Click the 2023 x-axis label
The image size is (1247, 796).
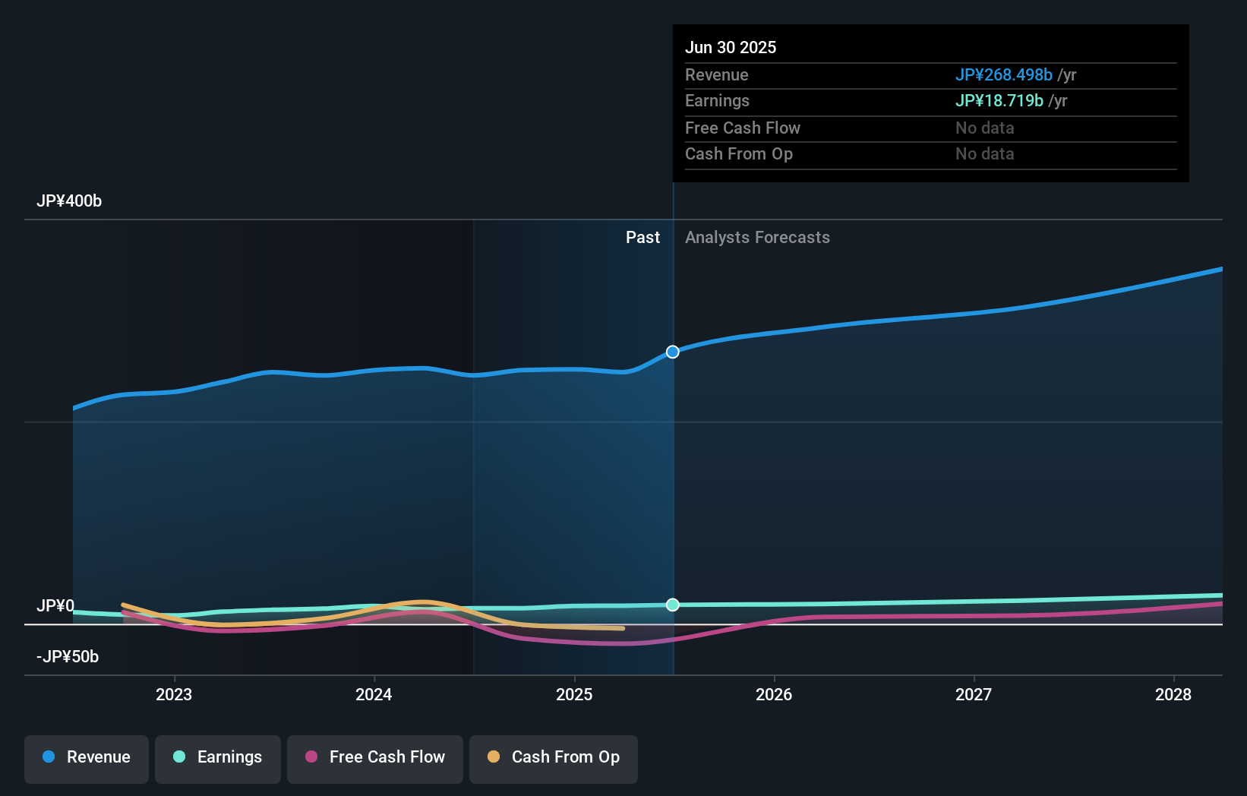[174, 694]
